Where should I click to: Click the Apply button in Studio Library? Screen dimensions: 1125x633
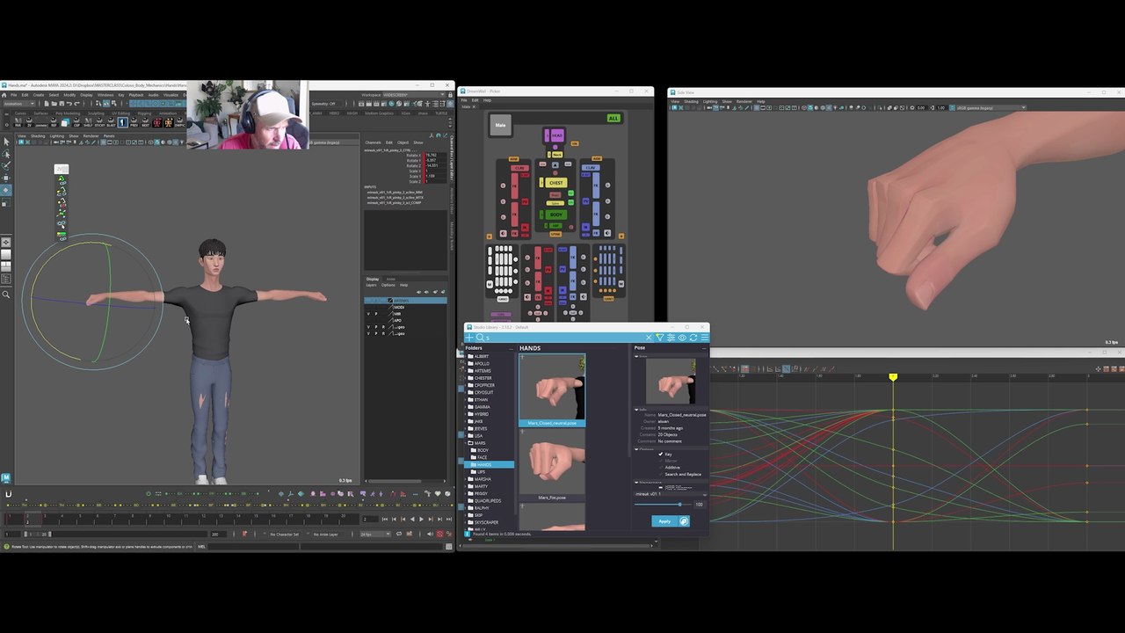tap(664, 521)
